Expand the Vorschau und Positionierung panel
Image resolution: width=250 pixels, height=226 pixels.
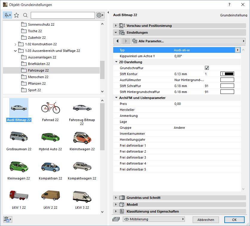click(x=116, y=26)
